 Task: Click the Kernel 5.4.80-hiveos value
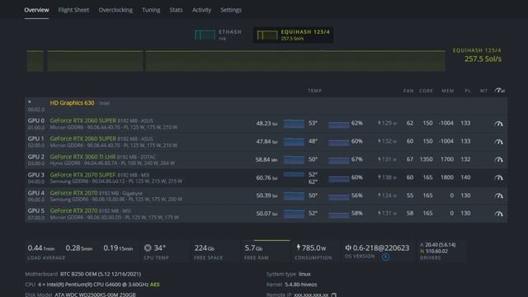coord(300,285)
